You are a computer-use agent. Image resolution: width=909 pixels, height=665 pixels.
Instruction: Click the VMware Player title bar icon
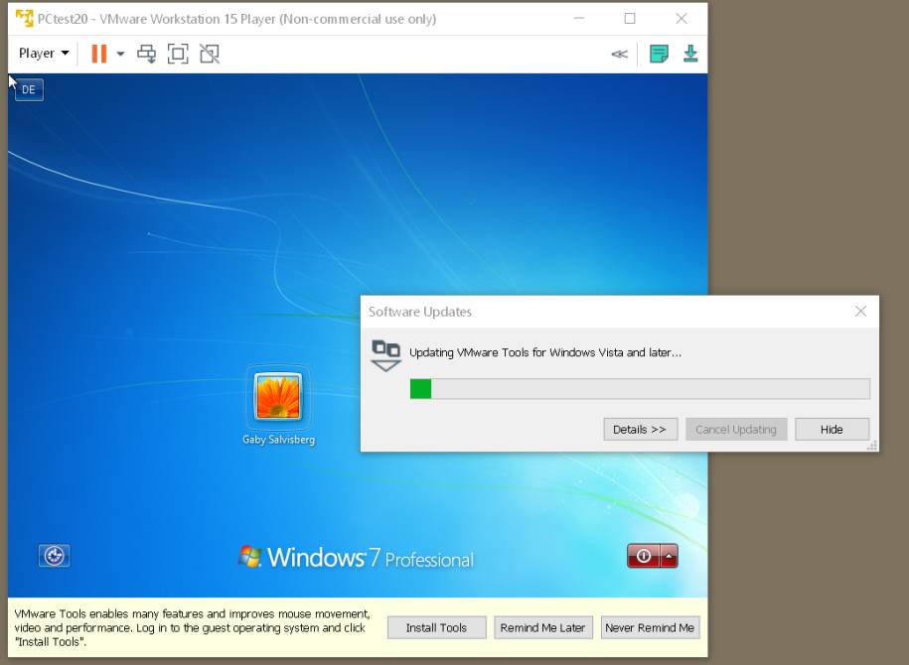click(25, 19)
